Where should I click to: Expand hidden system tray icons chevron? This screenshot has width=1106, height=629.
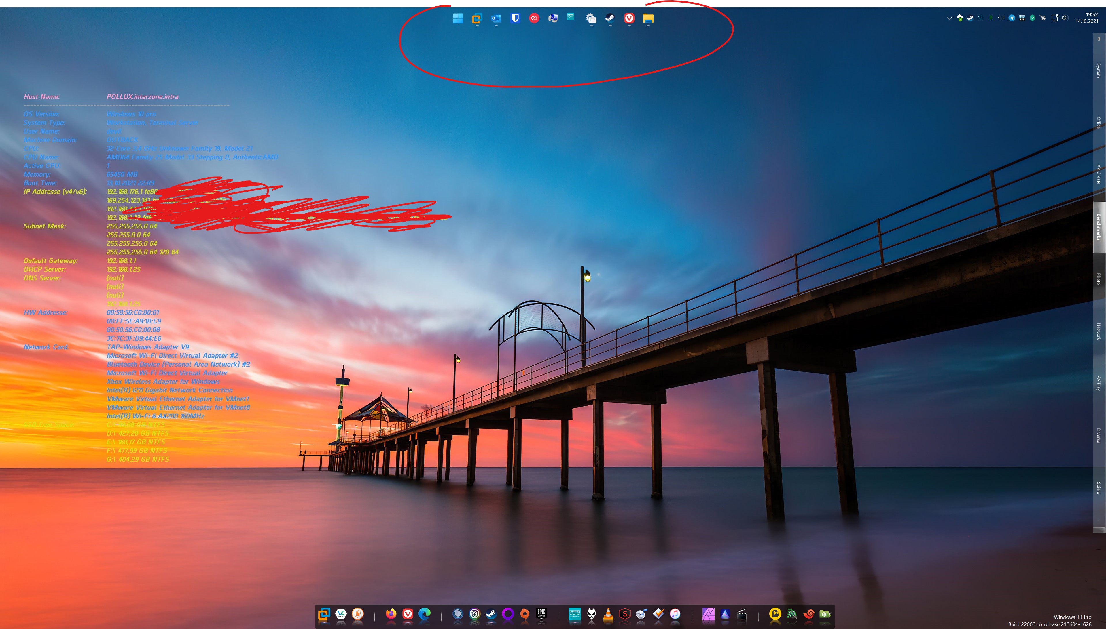coord(949,18)
